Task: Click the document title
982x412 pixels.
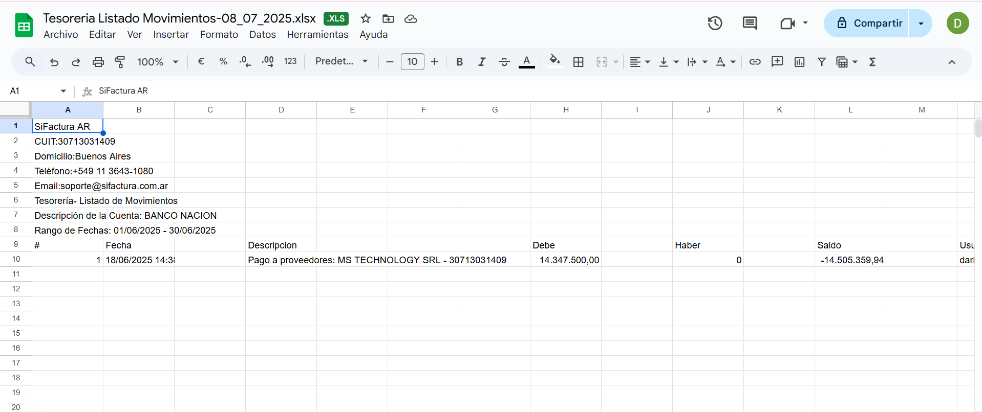Action: [x=179, y=18]
